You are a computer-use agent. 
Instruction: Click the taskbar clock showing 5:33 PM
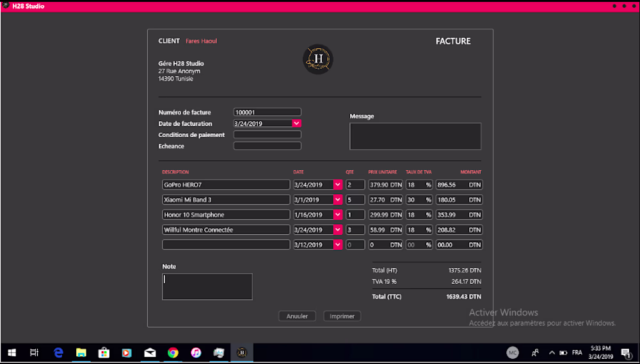[601, 352]
